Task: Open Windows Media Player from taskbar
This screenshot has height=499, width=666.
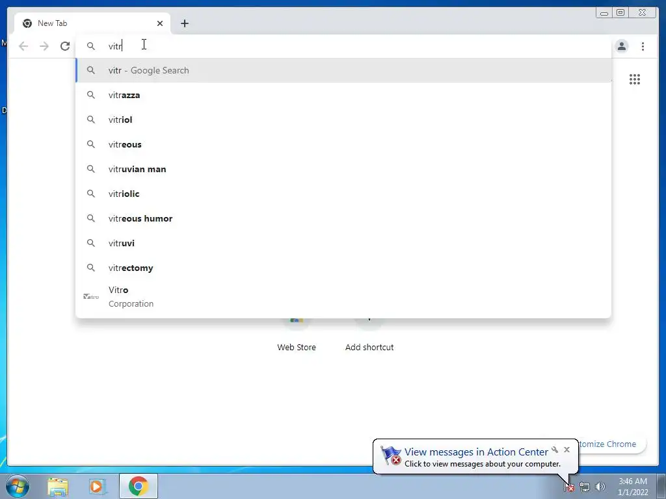Action: pos(97,486)
